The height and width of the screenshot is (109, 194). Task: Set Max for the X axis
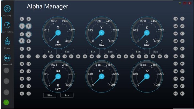click(67, 51)
